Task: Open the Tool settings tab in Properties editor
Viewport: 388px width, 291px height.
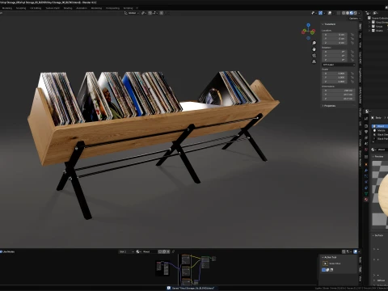Action: click(x=366, y=118)
